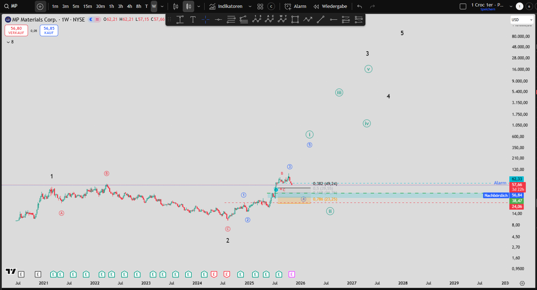Expand the collapsed indicator legend showing 8
The height and width of the screenshot is (290, 537).
[8, 42]
